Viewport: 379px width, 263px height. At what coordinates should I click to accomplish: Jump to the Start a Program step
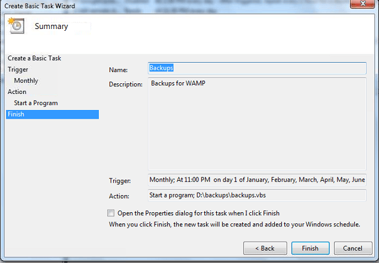pyautogui.click(x=36, y=103)
